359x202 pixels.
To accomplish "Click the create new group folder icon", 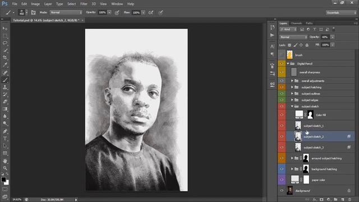I will point(335,200).
